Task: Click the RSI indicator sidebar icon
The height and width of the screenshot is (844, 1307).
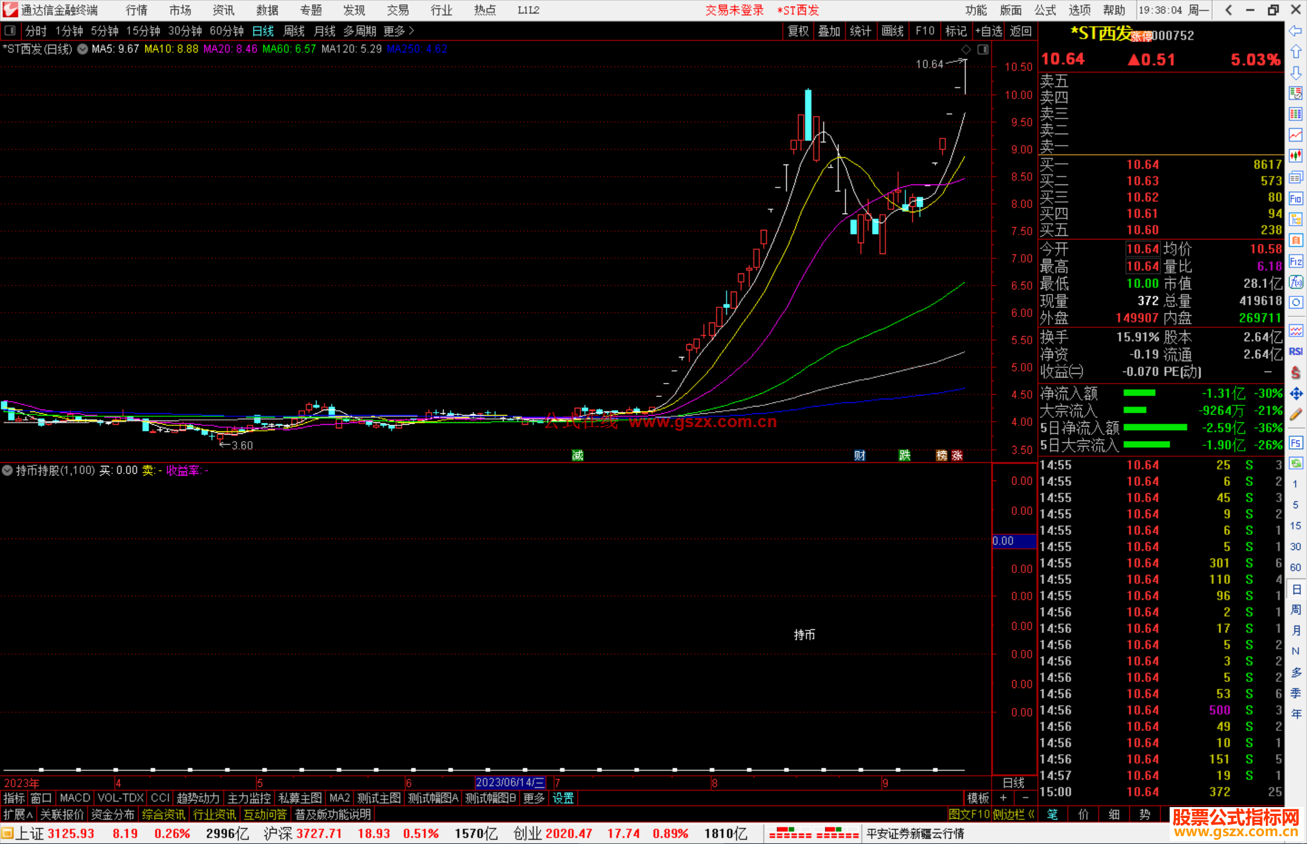Action: [1296, 352]
